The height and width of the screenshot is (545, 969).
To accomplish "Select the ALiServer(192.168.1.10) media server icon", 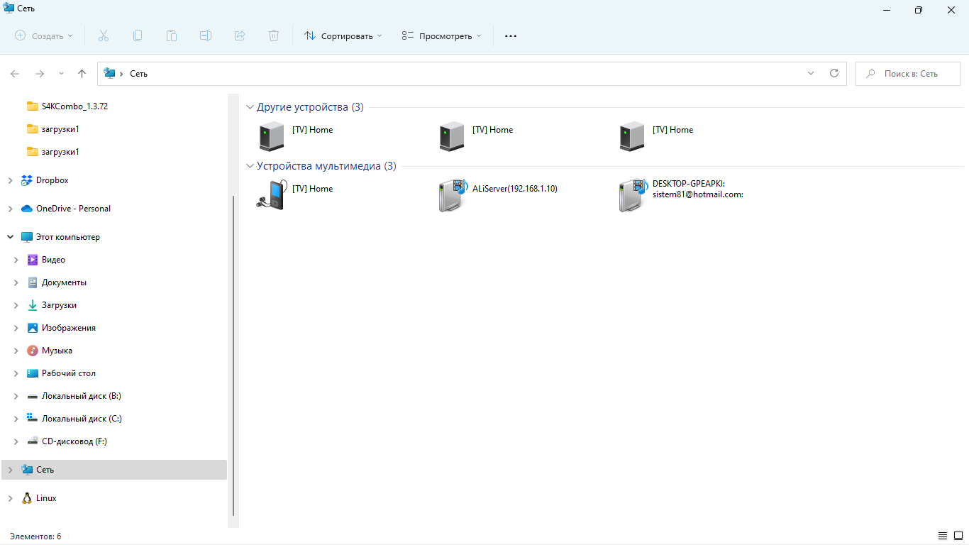I will [453, 196].
